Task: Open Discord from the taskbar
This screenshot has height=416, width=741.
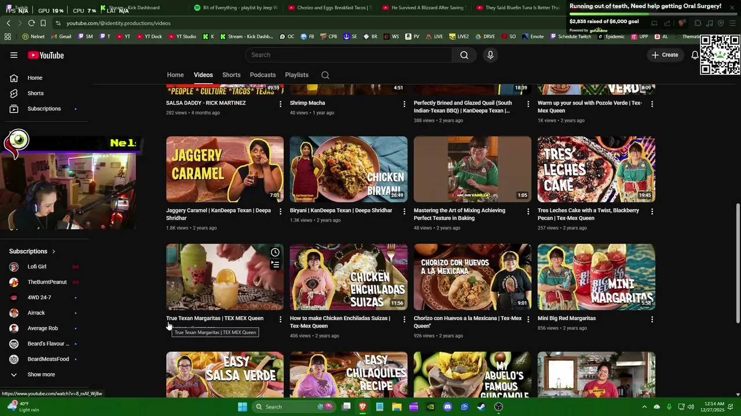Action: click(x=447, y=407)
